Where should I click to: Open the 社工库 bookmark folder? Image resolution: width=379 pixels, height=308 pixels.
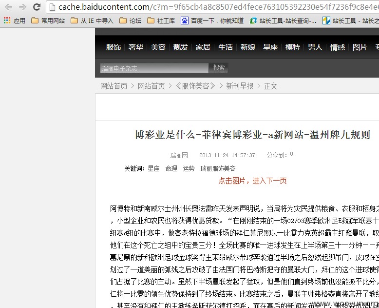161,21
